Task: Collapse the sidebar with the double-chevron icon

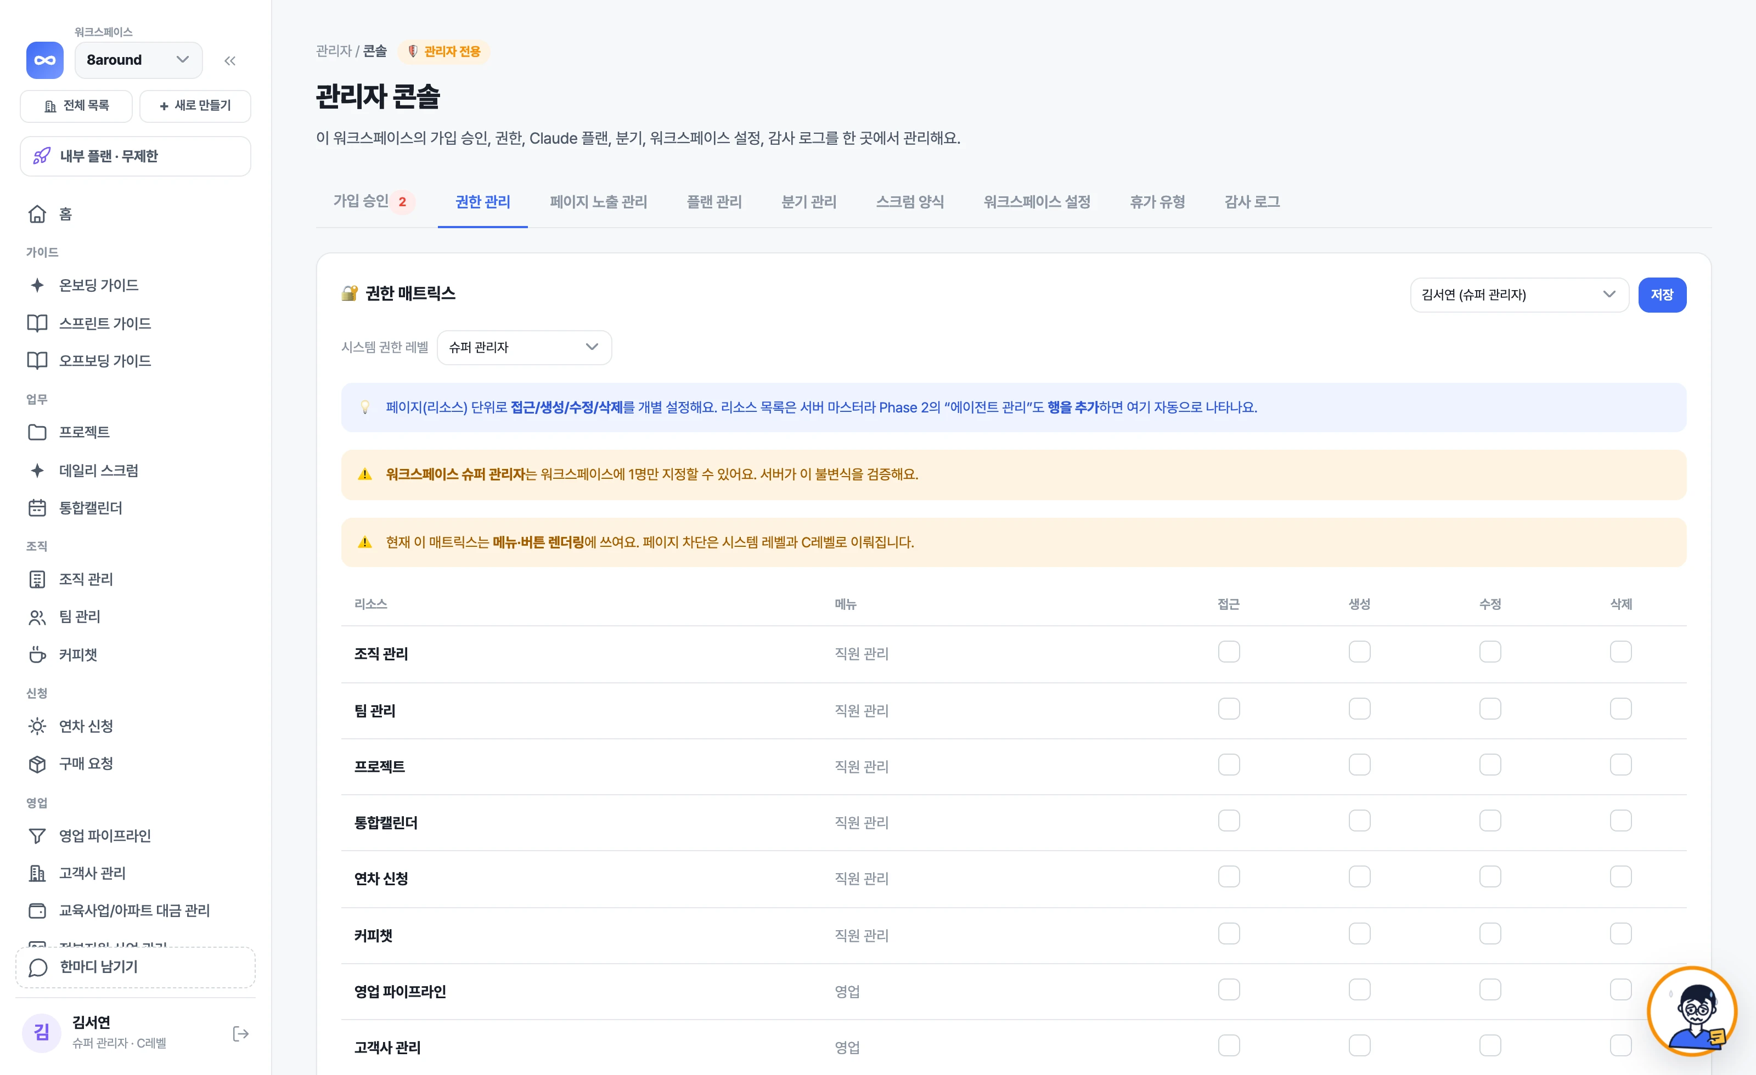Action: (x=229, y=60)
